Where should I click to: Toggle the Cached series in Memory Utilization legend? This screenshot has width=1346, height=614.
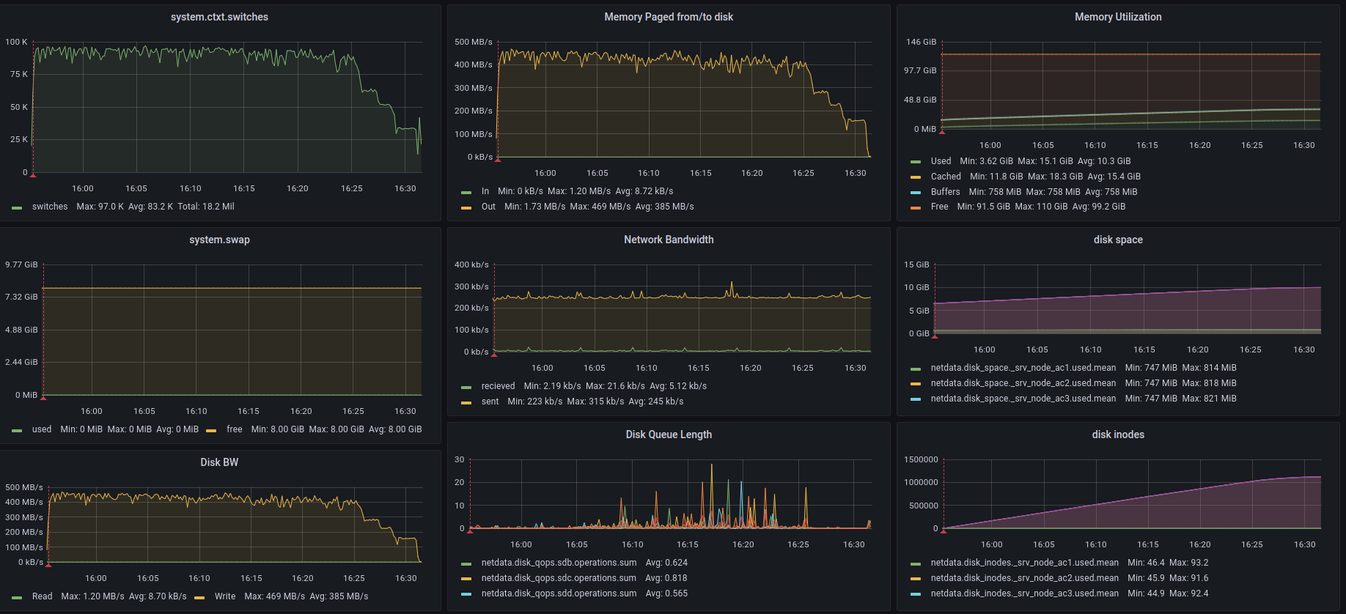coord(945,177)
